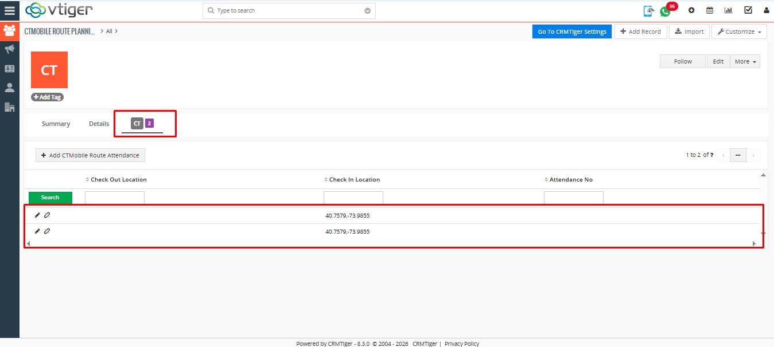Focus the Check In Location filter field

point(353,198)
